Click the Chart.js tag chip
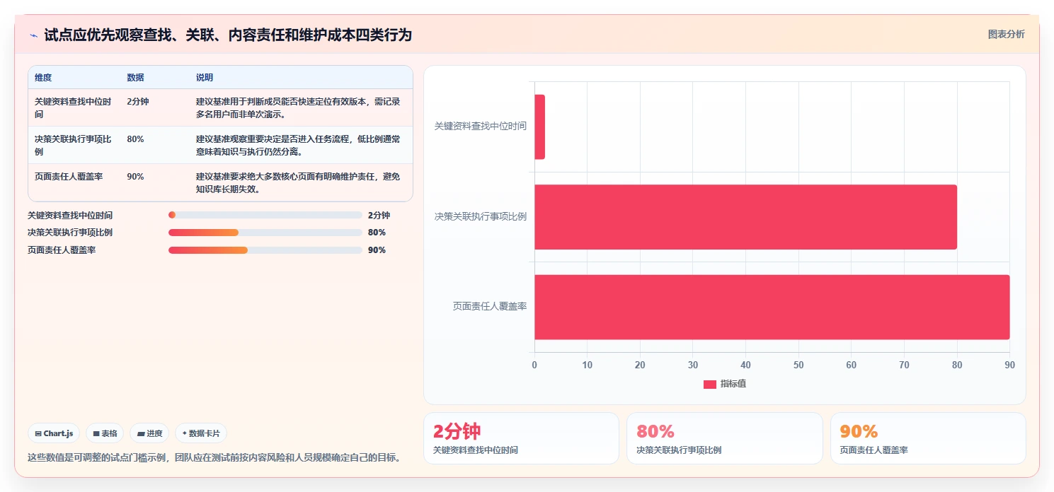This screenshot has height=492, width=1054. pyautogui.click(x=54, y=433)
